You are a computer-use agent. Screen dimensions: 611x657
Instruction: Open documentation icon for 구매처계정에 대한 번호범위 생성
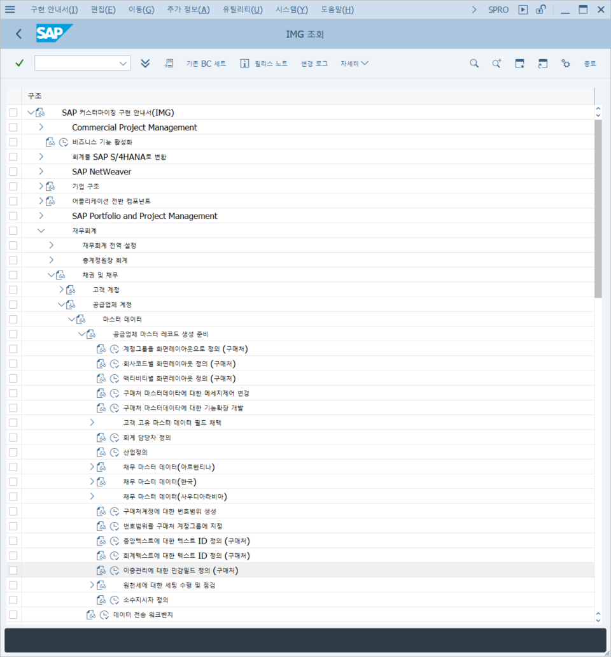click(101, 511)
